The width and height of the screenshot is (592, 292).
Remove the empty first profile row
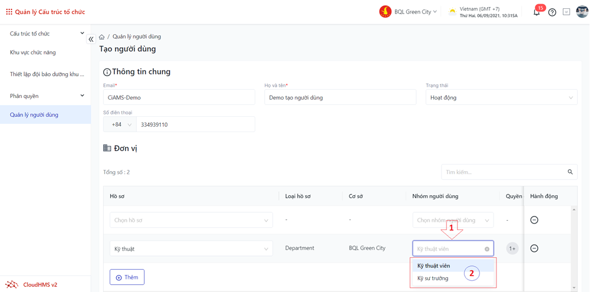click(534, 220)
